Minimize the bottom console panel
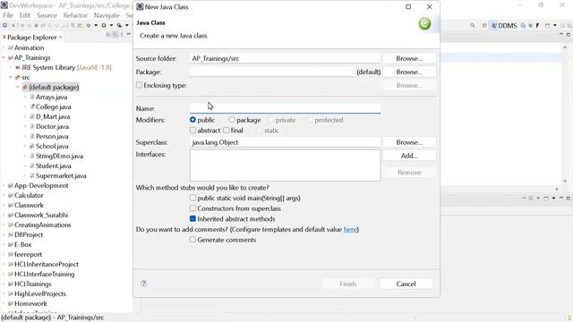The height and width of the screenshot is (322, 573). click(x=561, y=198)
